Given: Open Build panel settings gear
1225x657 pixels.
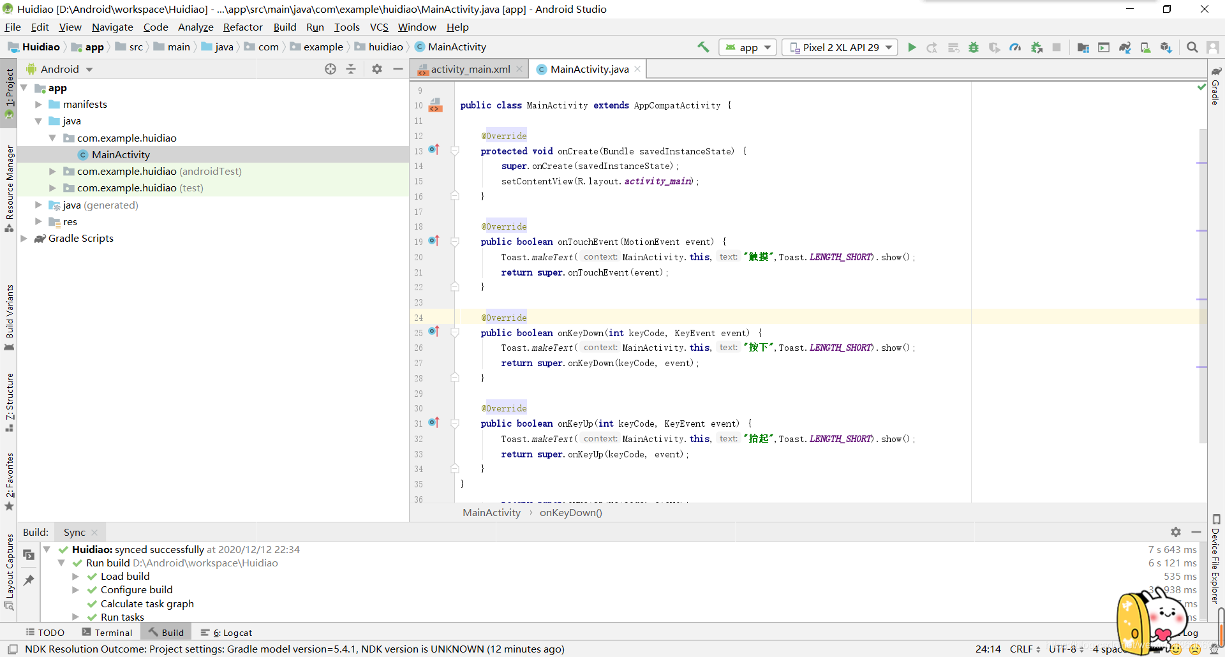Looking at the screenshot, I should click(x=1176, y=532).
